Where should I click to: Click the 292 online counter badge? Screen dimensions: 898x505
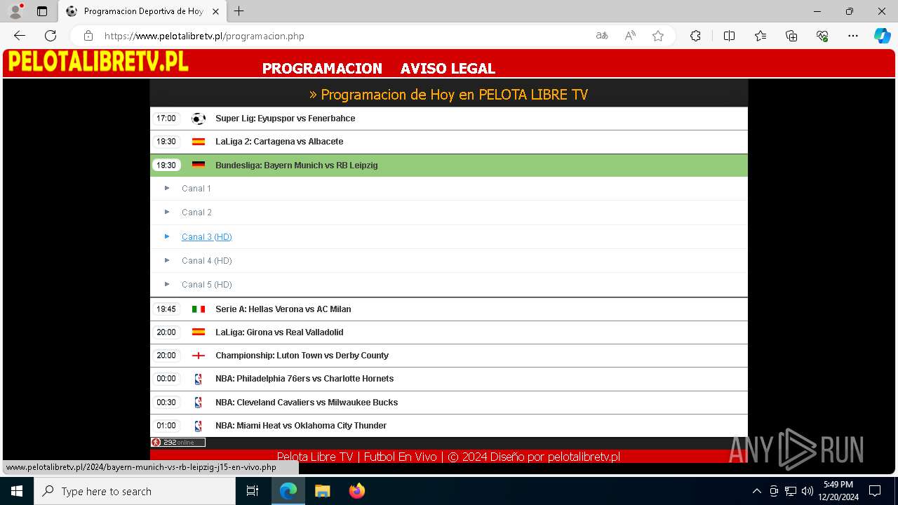(178, 443)
